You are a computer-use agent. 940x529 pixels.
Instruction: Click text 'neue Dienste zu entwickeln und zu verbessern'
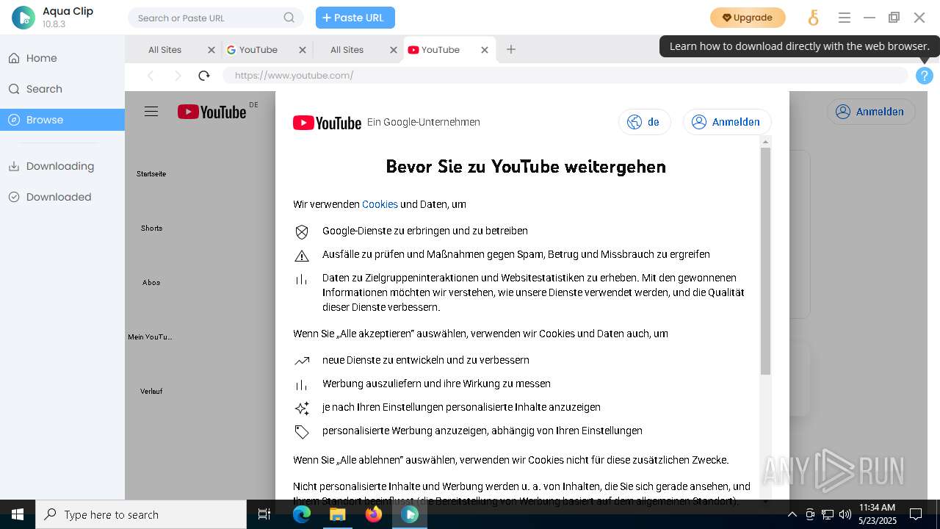coord(426,360)
